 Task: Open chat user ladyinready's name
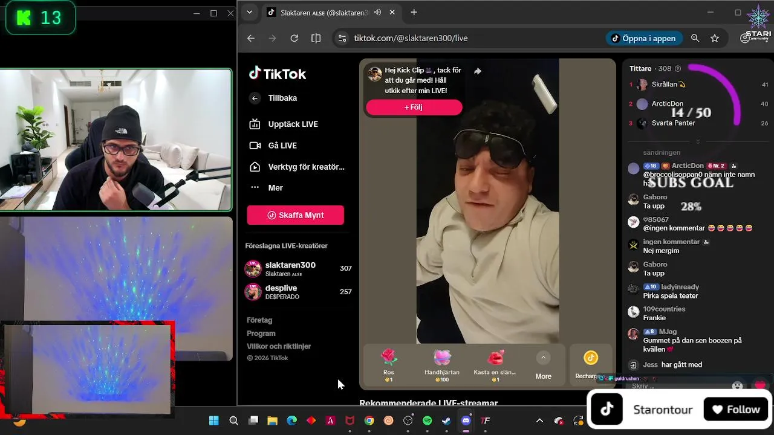[x=680, y=287]
